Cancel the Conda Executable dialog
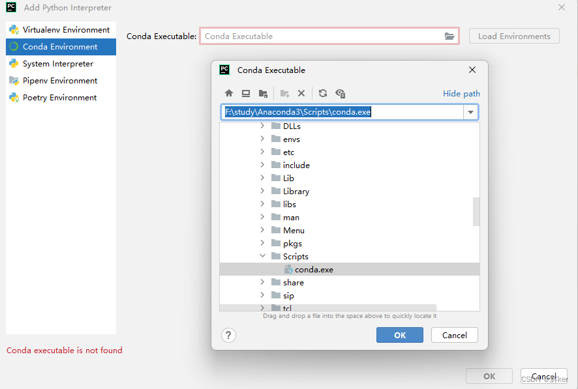Image resolution: width=578 pixels, height=389 pixels. (x=455, y=335)
